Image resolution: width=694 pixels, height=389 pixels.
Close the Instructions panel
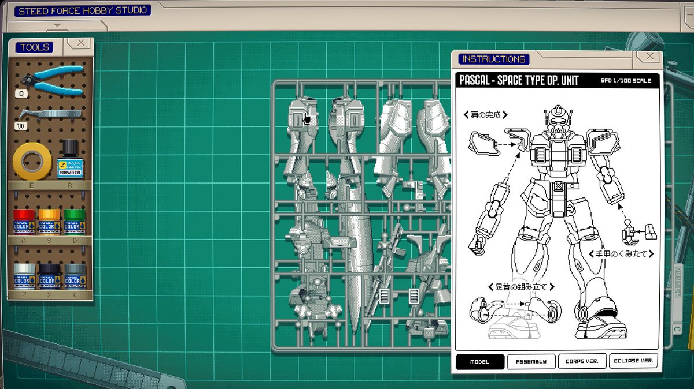click(650, 56)
